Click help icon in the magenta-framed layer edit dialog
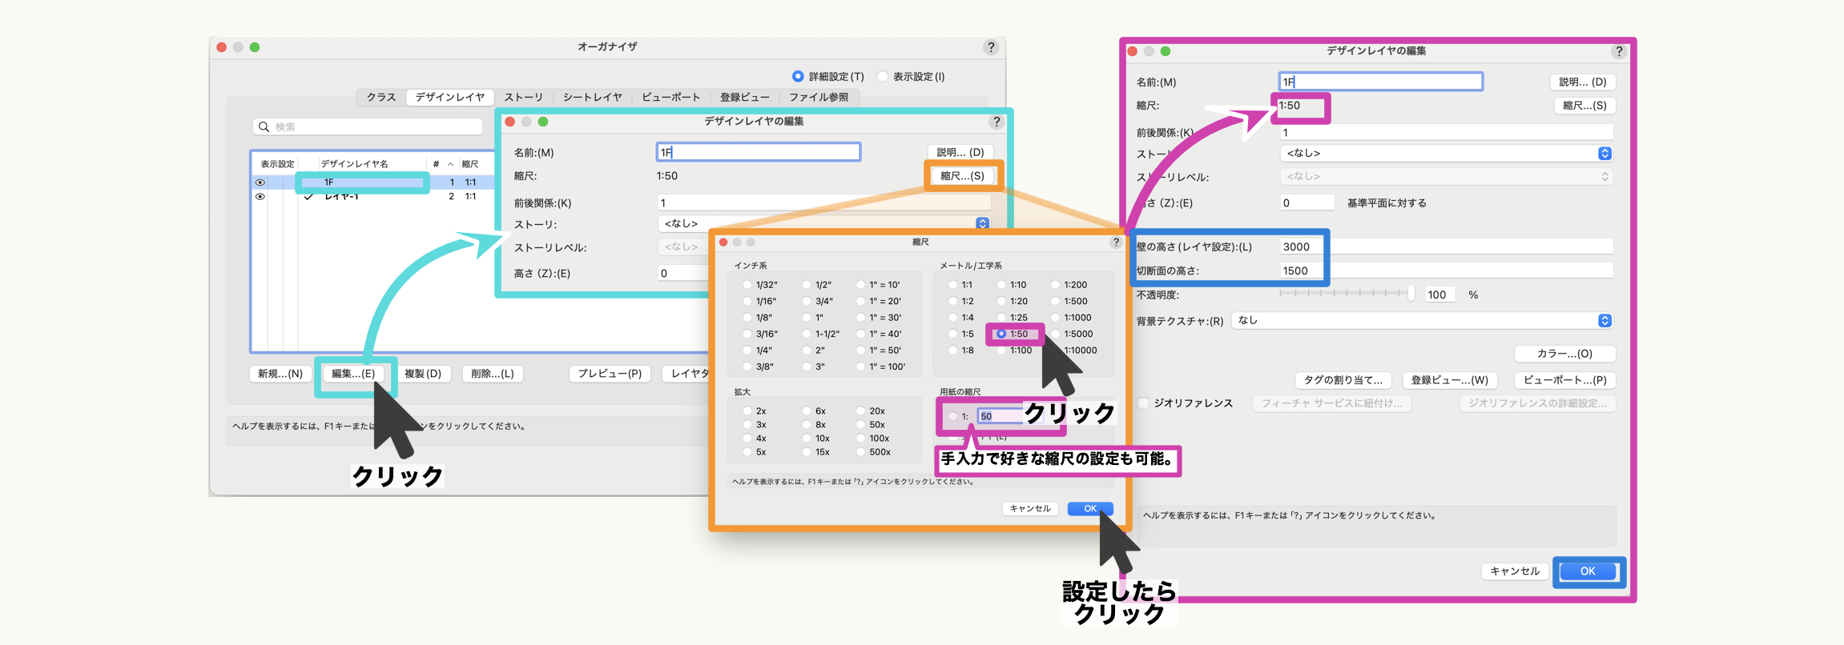This screenshot has height=645, width=1844. tap(1619, 51)
